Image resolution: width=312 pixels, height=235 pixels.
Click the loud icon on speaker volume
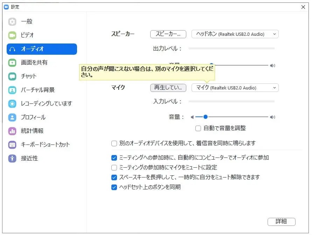[272, 66]
